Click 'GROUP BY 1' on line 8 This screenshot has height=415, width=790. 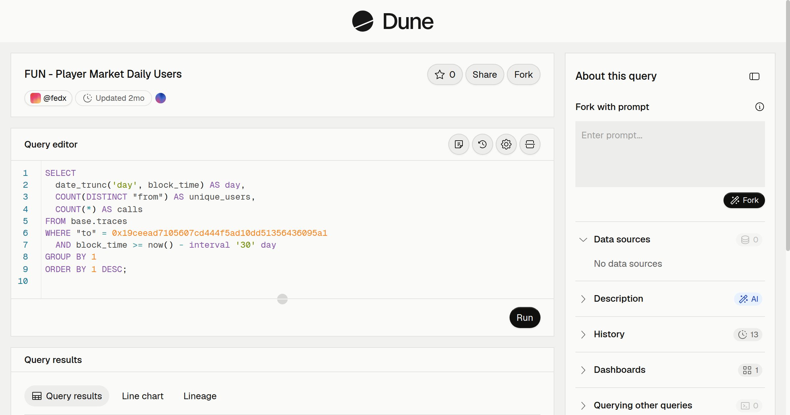pos(70,257)
